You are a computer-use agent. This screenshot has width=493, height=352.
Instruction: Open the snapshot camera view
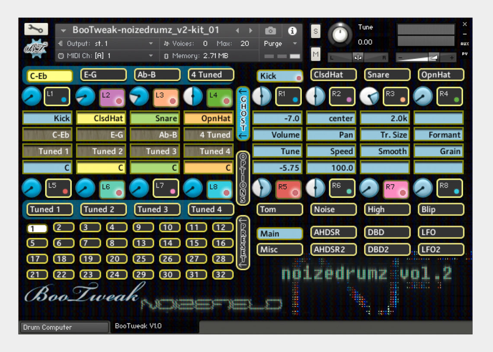(x=271, y=30)
